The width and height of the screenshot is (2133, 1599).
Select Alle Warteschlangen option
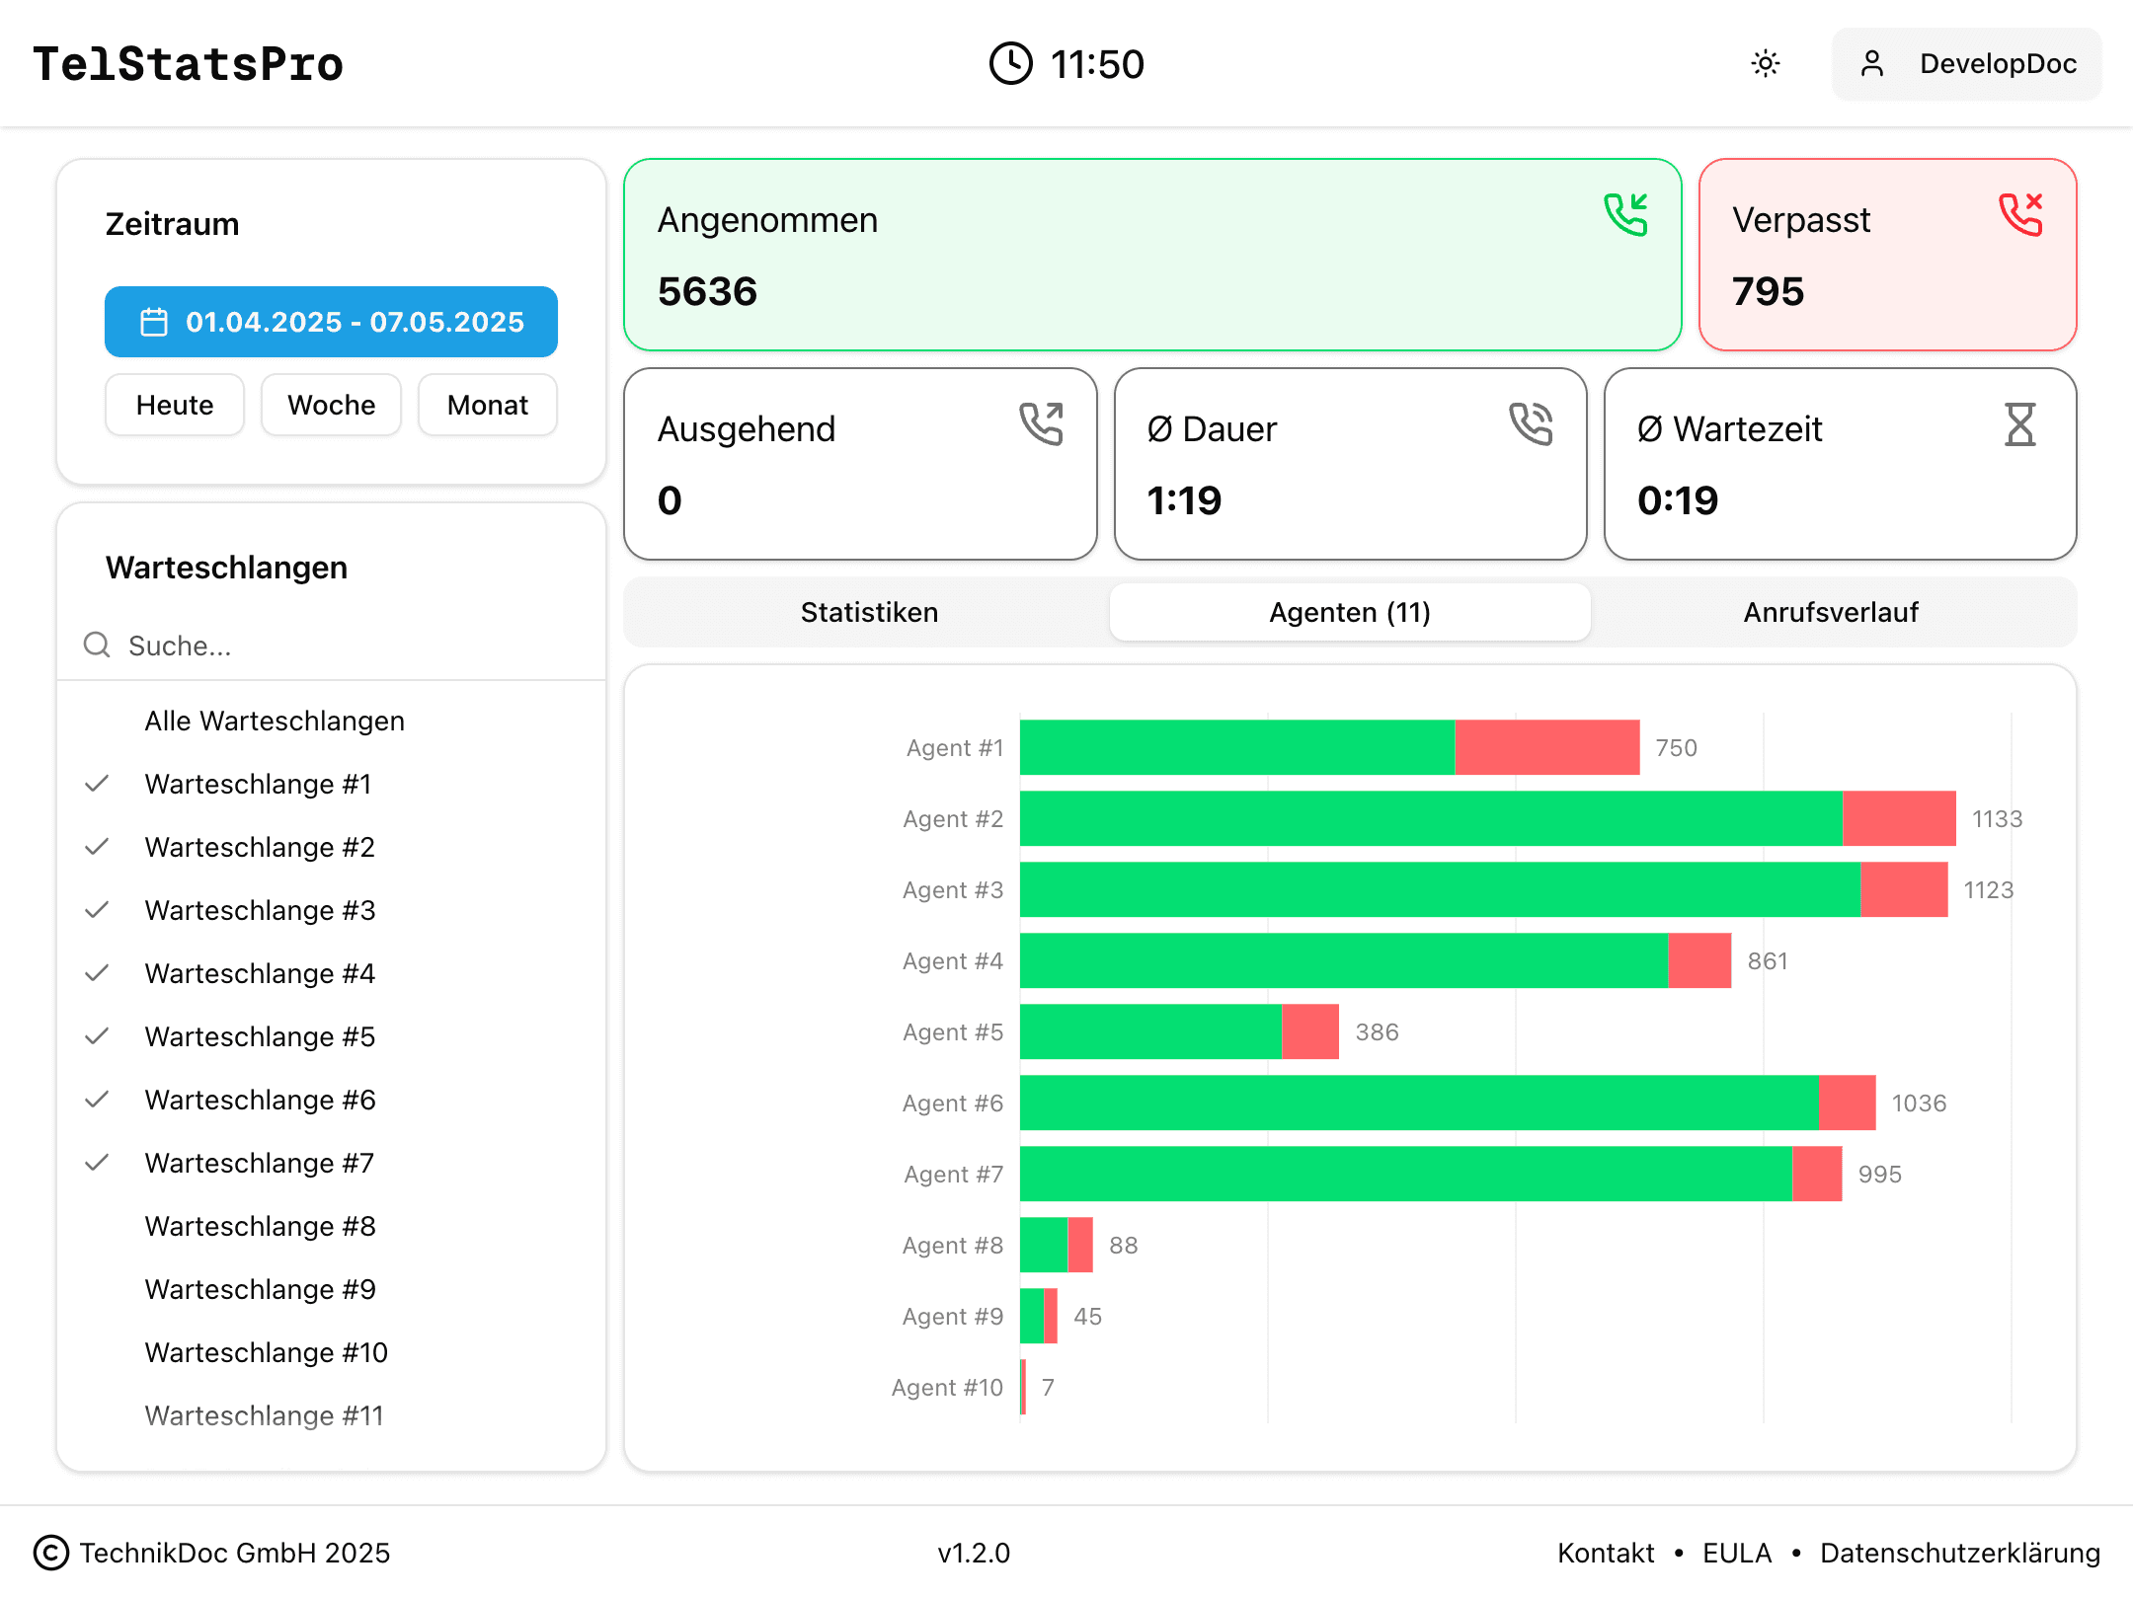275,721
